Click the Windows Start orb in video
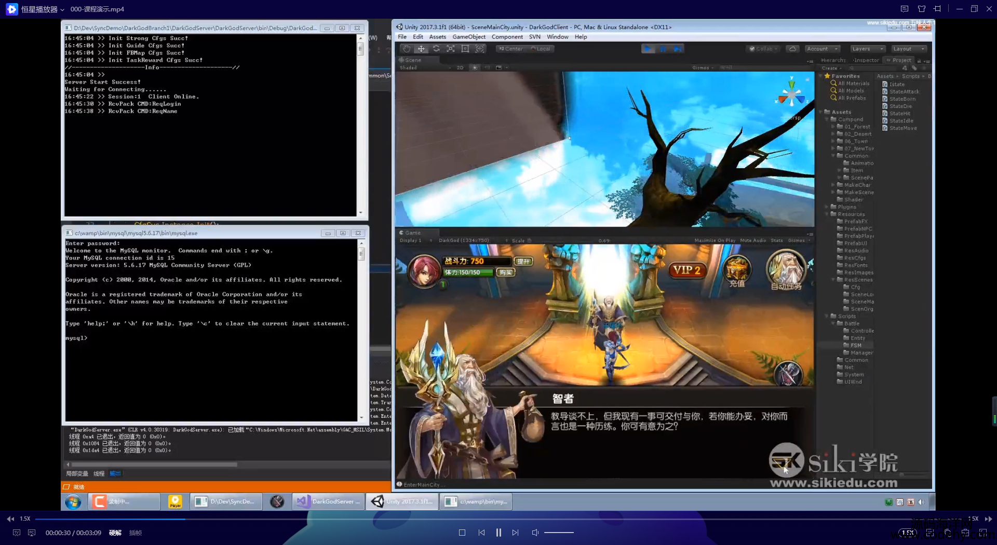This screenshot has width=997, height=545. pyautogui.click(x=73, y=502)
